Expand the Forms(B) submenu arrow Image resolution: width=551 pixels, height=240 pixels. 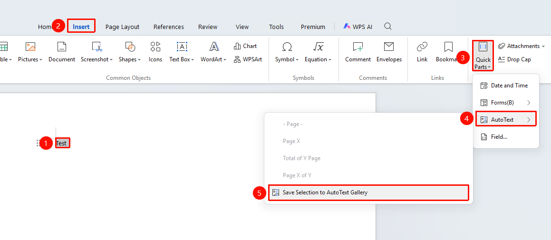pyautogui.click(x=529, y=103)
